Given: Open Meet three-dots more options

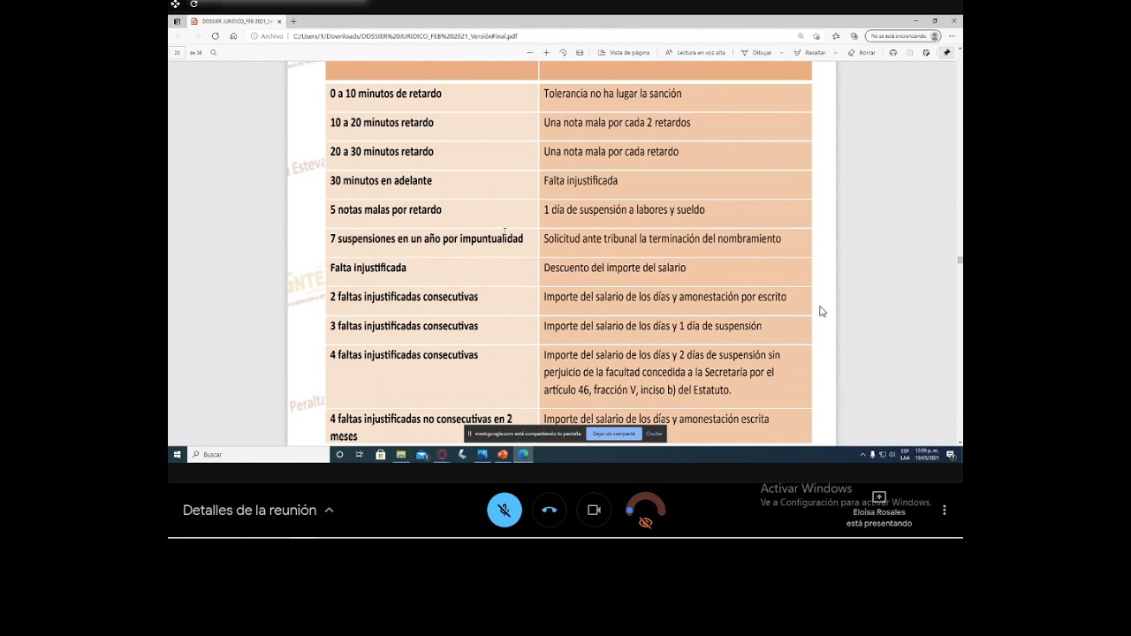Looking at the screenshot, I should click(x=944, y=510).
